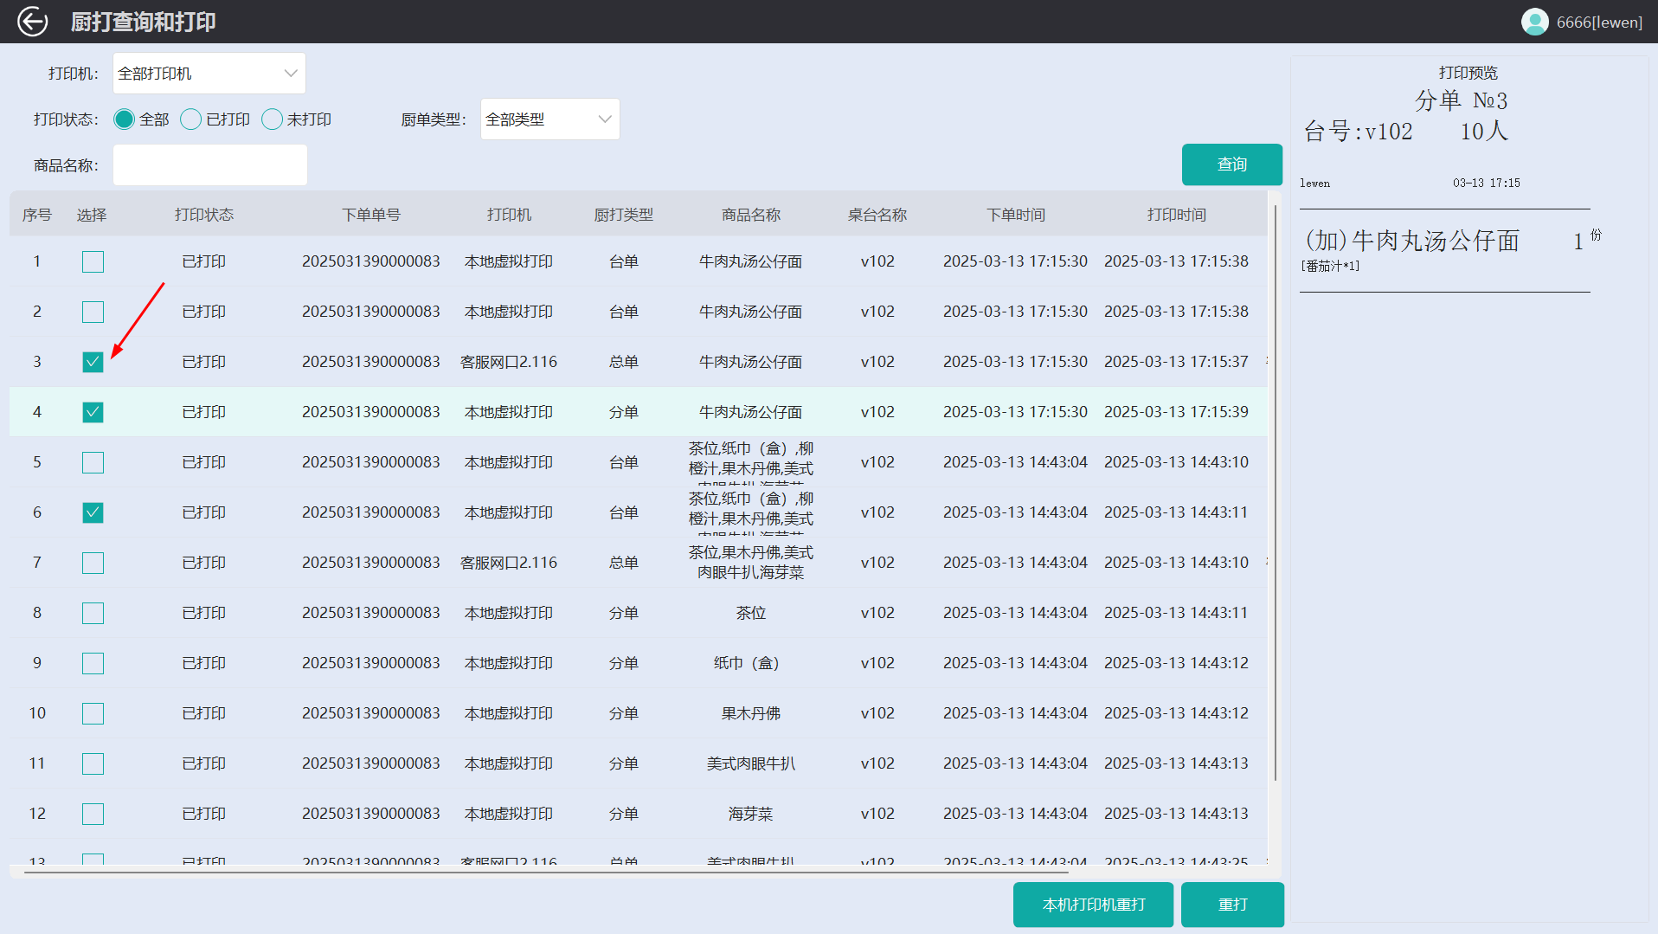The height and width of the screenshot is (934, 1658).
Task: Click the 重打 button
Action: click(1232, 904)
